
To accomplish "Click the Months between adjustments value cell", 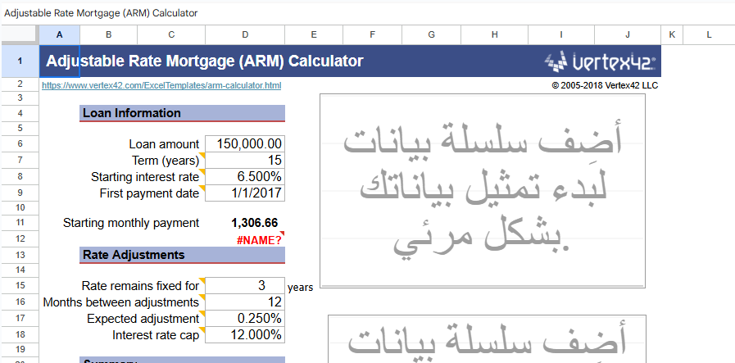I will [x=245, y=302].
